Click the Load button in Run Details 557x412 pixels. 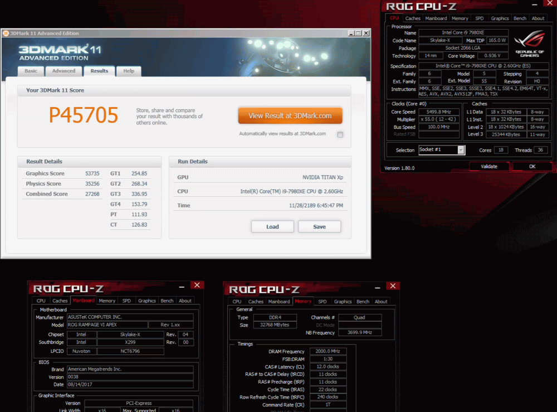click(272, 227)
